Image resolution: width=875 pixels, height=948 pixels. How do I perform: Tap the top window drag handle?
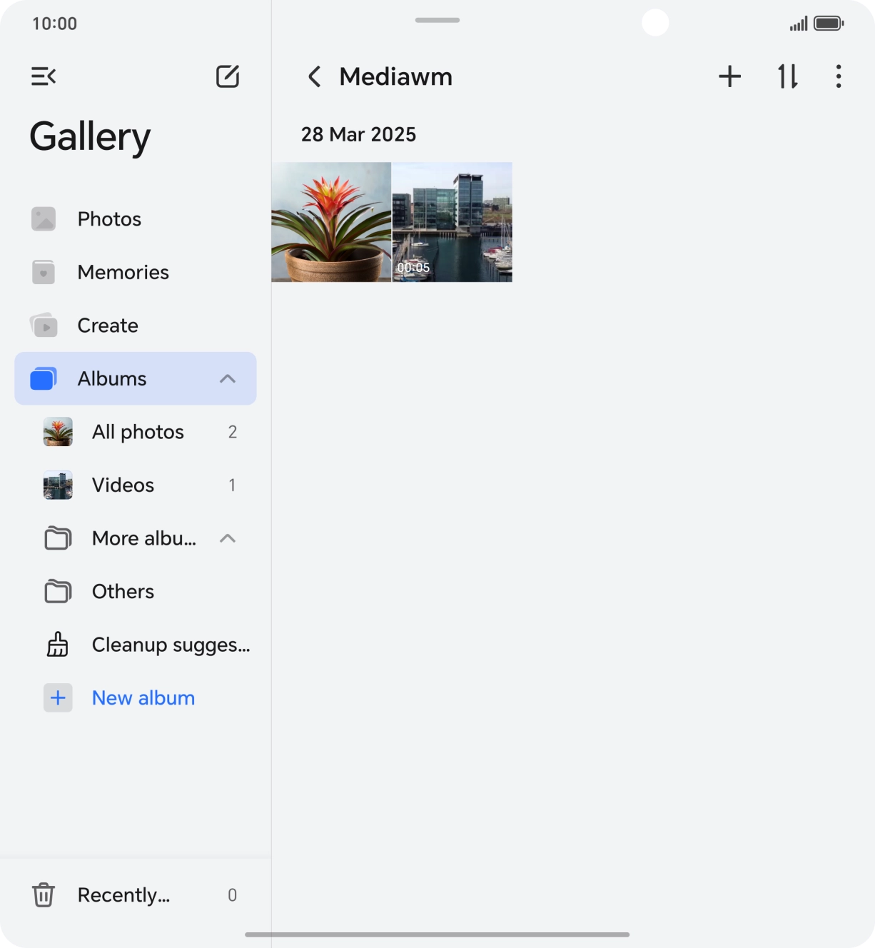pyautogui.click(x=437, y=20)
